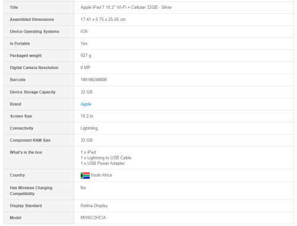Select the '1 x Lightning to USB Cable' item
The image size is (297, 226).
(106, 158)
